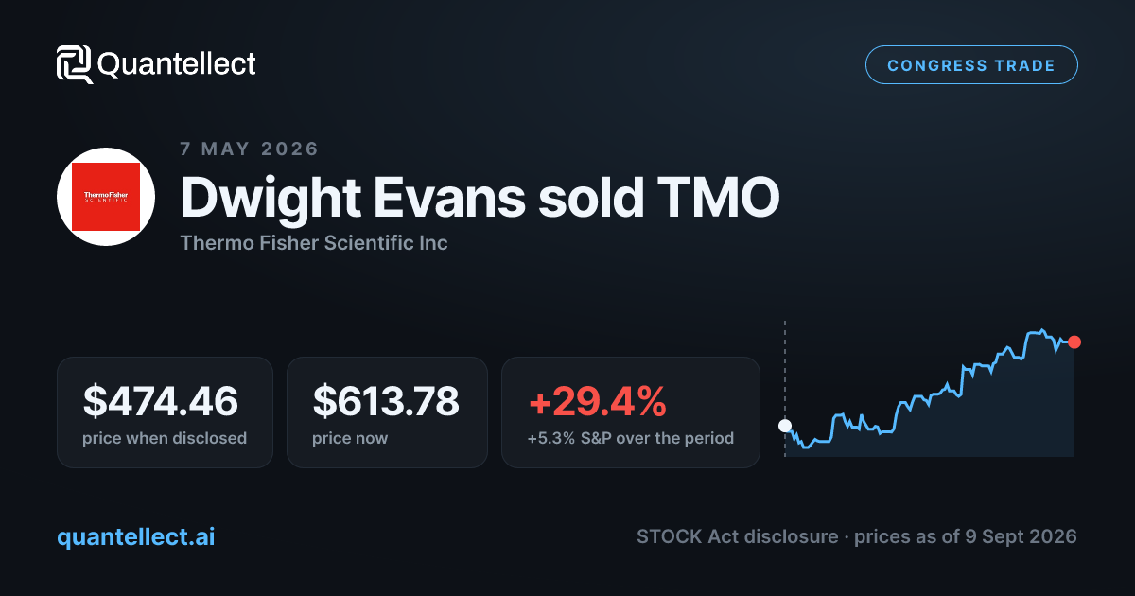1135x596 pixels.
Task: Open the quantellect.ai link
Action: coord(136,536)
